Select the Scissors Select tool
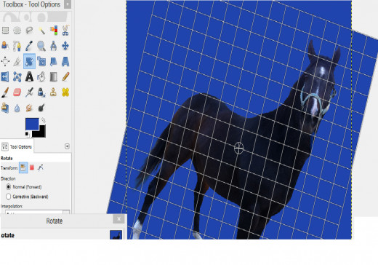 (65, 31)
